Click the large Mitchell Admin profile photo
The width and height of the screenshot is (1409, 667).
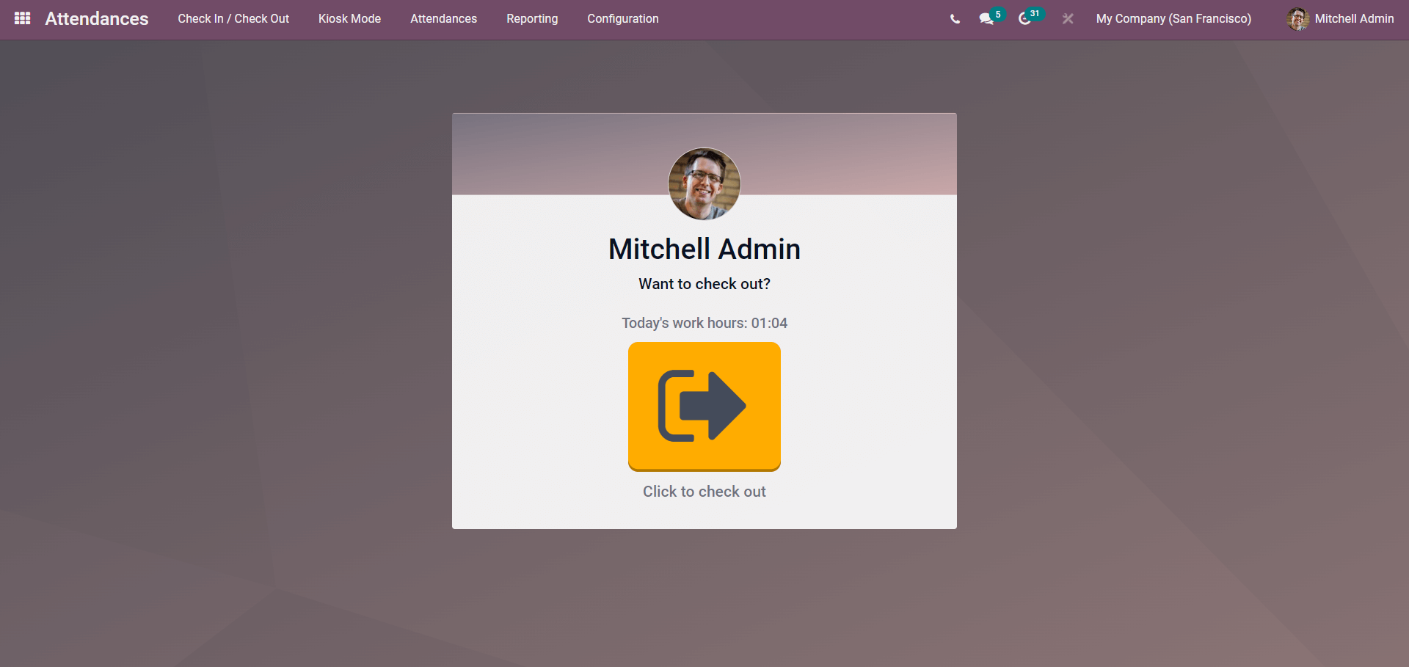coord(704,184)
